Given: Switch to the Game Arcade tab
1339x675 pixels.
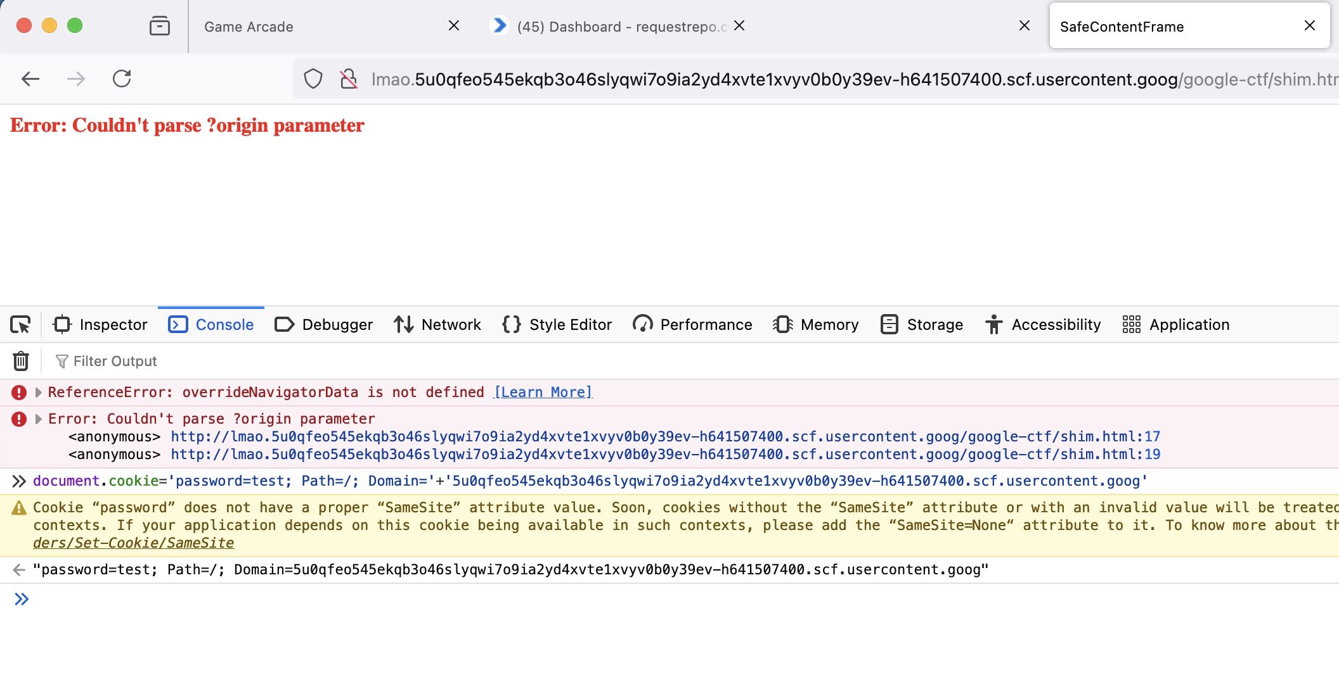Looking at the screenshot, I should [317, 27].
